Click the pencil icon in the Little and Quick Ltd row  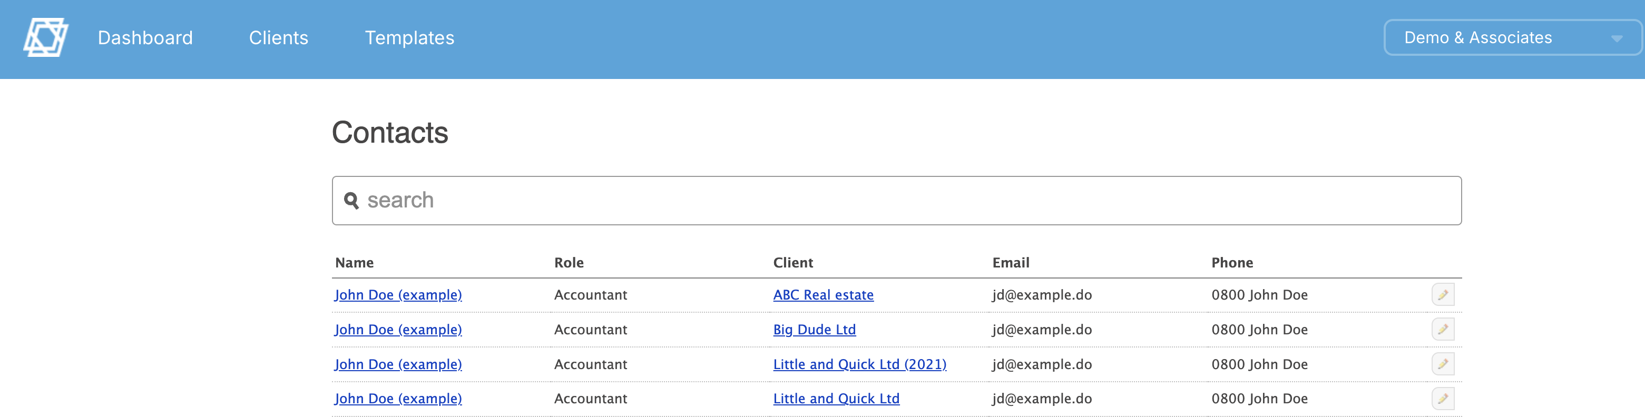[1443, 399]
